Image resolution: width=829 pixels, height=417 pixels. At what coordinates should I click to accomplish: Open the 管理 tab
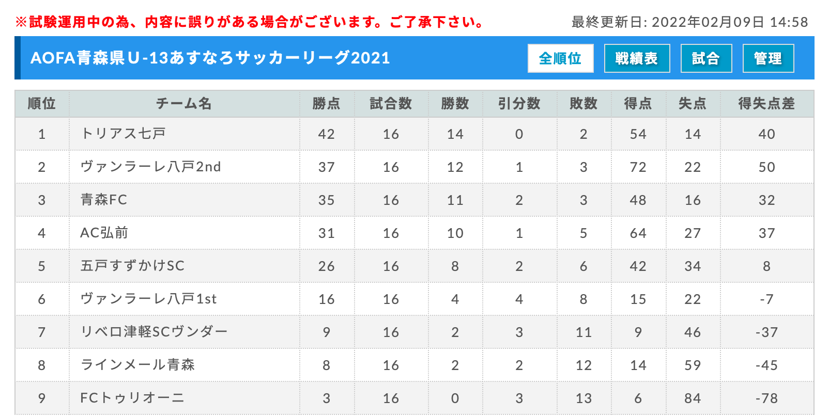[768, 58]
